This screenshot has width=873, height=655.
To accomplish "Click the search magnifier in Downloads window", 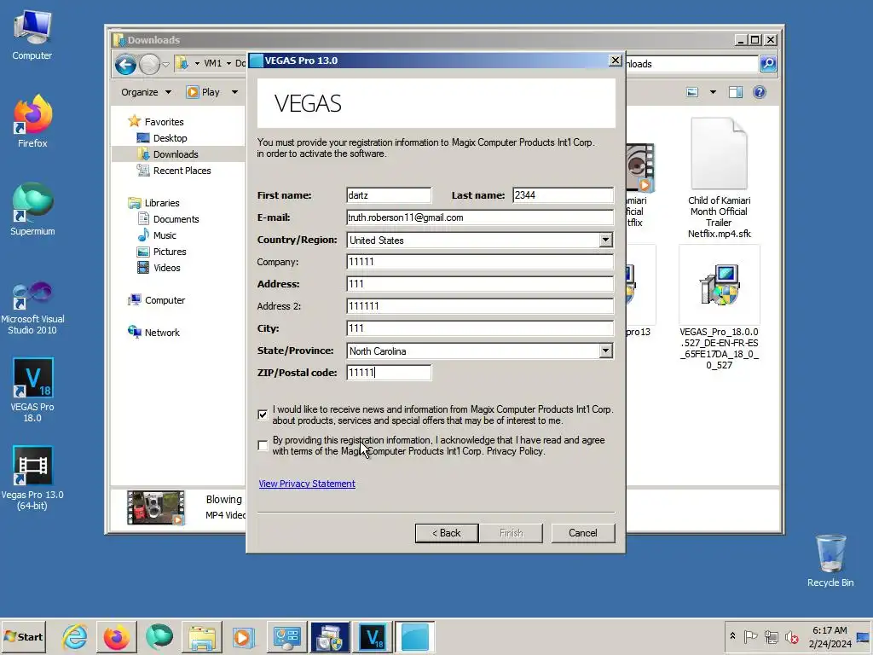I will (768, 64).
